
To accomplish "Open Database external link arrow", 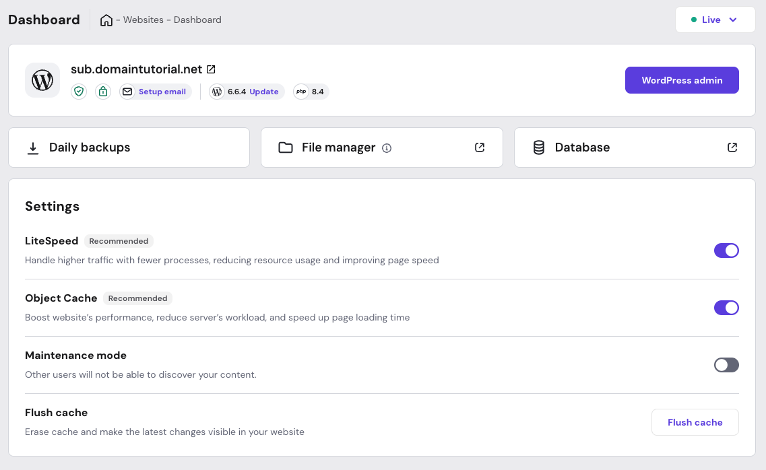I will (x=732, y=147).
